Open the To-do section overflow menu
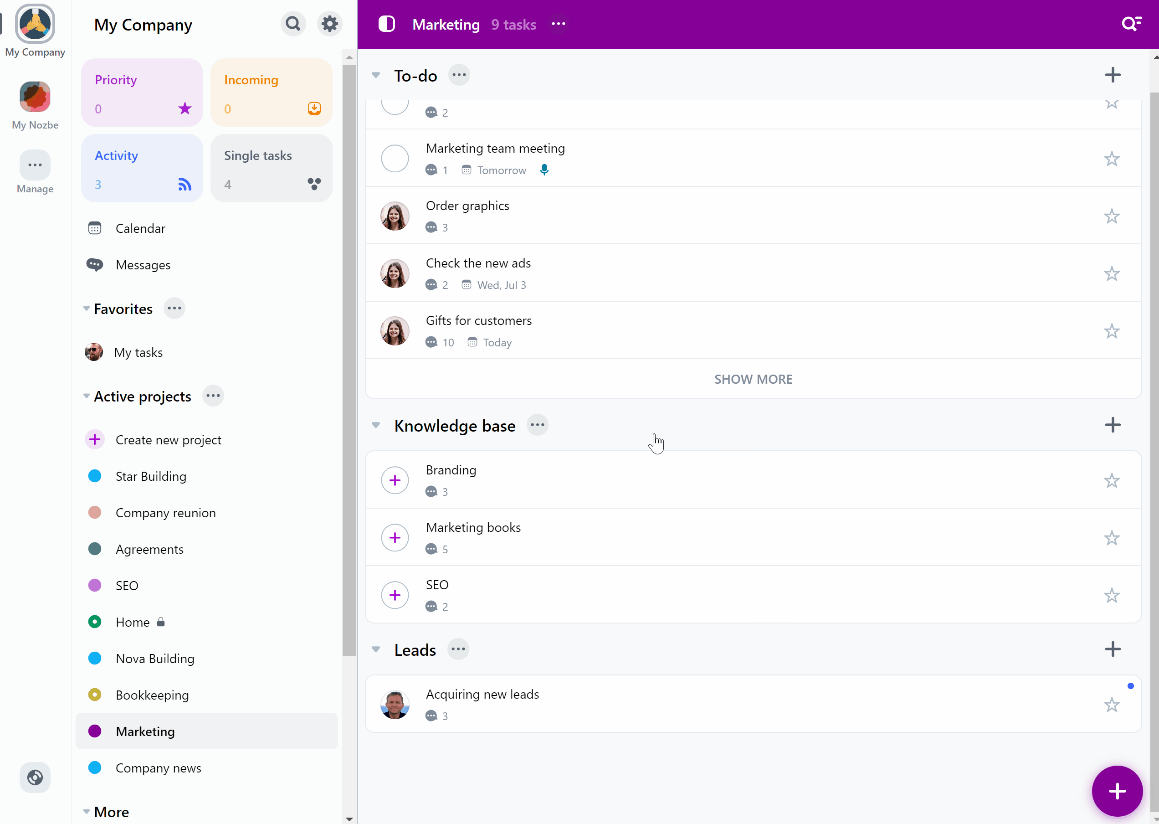This screenshot has width=1159, height=824. pos(459,74)
